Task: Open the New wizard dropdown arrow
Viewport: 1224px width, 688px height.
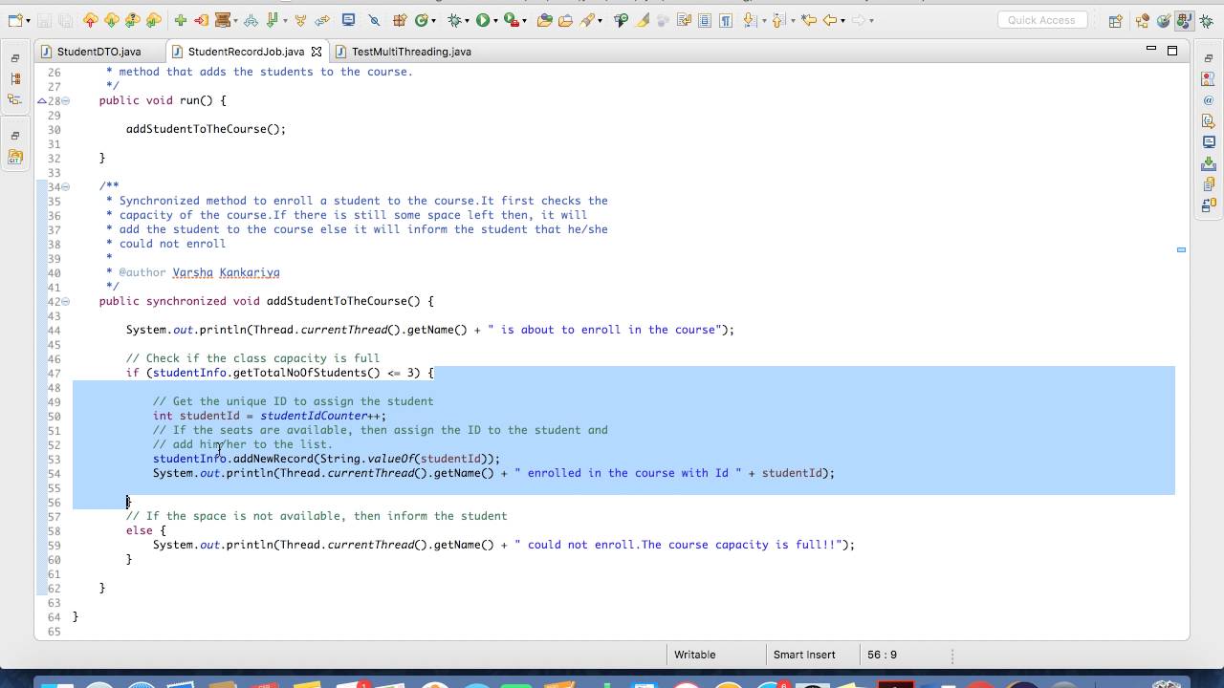Action: 29,20
